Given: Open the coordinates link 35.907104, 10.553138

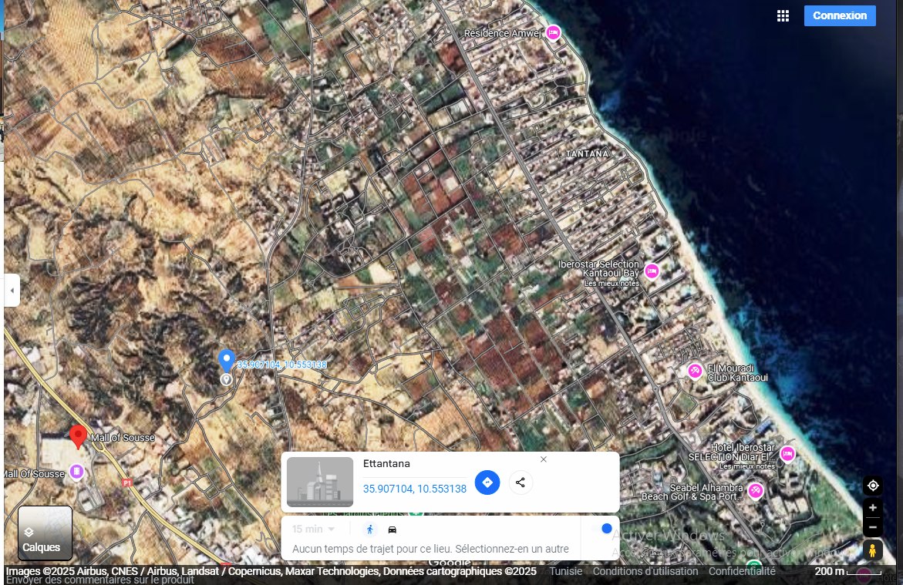Looking at the screenshot, I should tap(414, 489).
